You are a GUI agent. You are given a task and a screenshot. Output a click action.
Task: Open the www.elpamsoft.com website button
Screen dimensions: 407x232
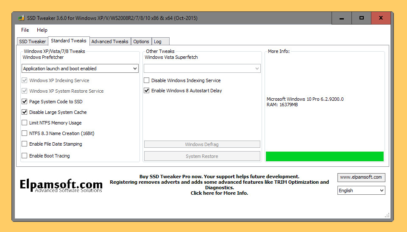[x=361, y=177]
